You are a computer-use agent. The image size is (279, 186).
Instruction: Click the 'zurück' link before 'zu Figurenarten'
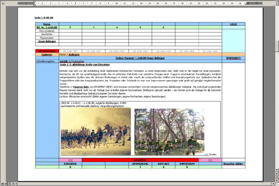click(x=64, y=62)
